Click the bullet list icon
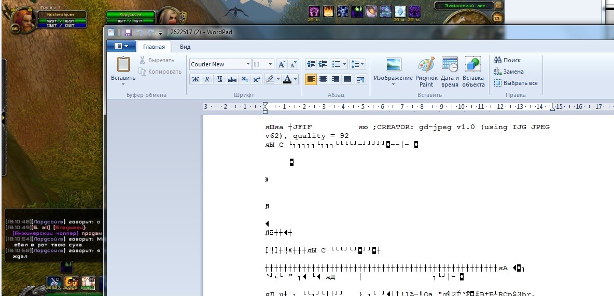The image size is (614, 296). point(336,64)
